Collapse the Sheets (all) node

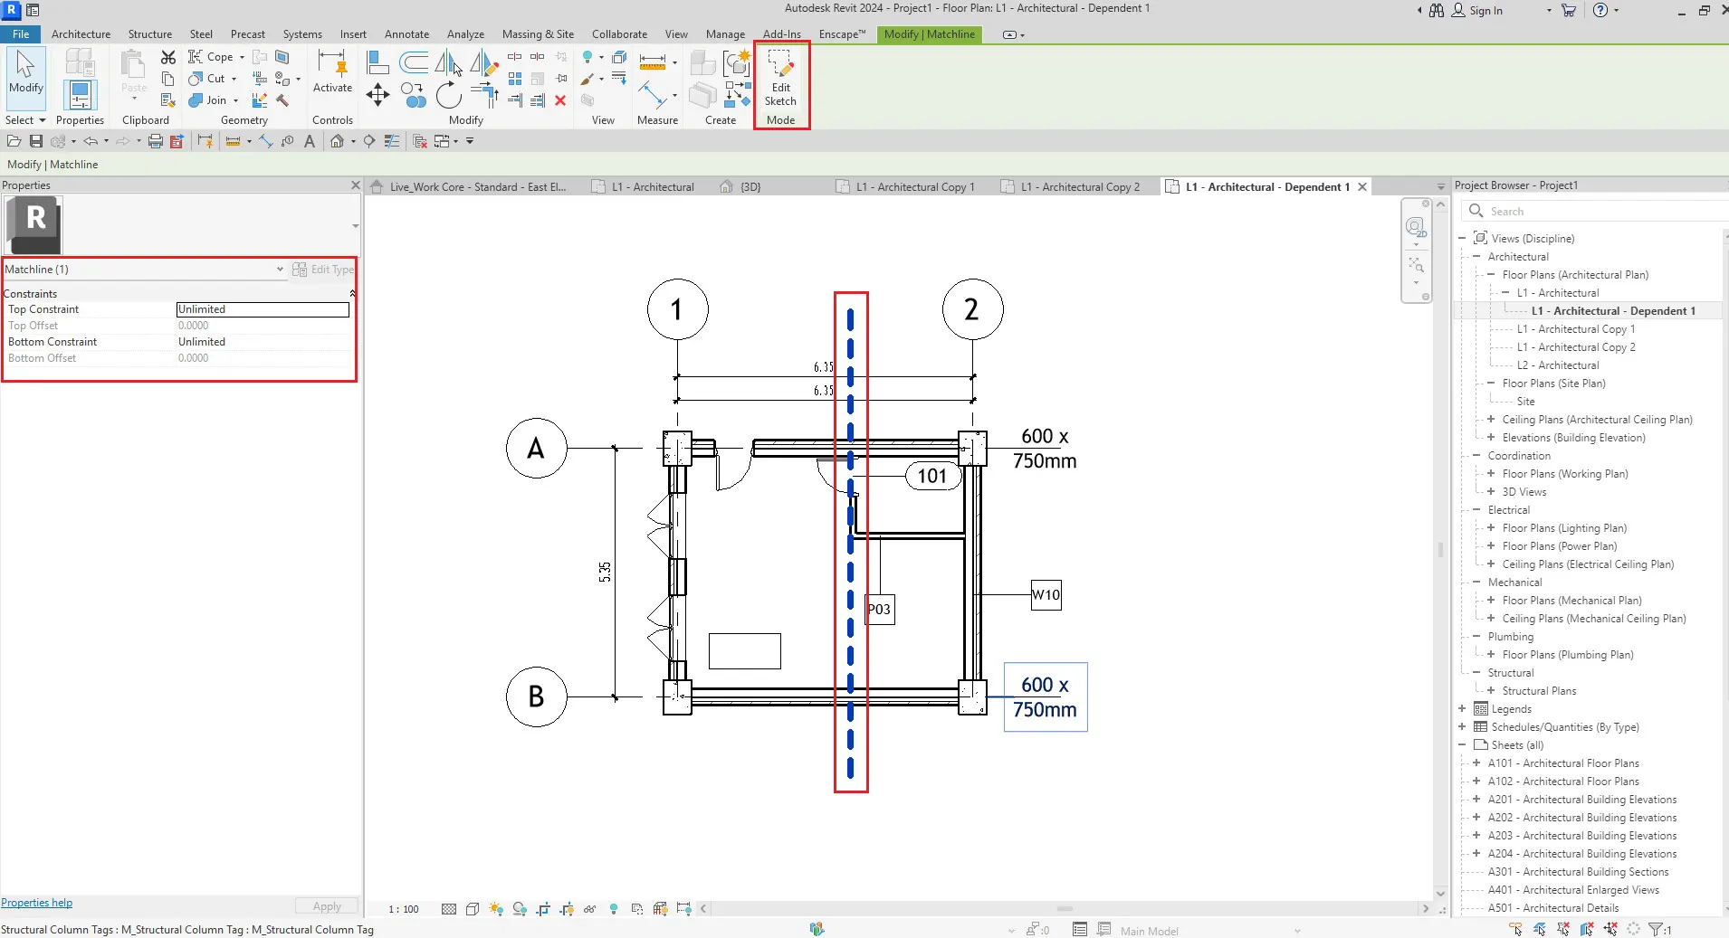[1462, 745]
